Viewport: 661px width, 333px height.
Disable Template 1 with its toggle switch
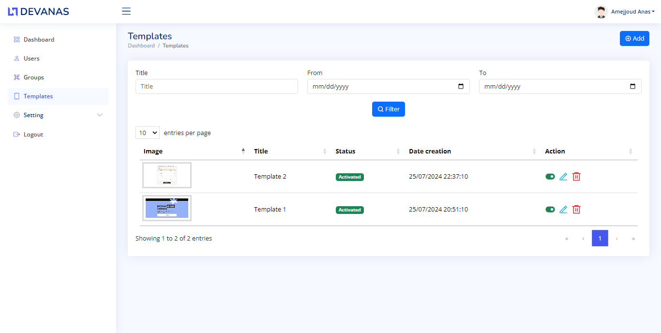tap(550, 209)
